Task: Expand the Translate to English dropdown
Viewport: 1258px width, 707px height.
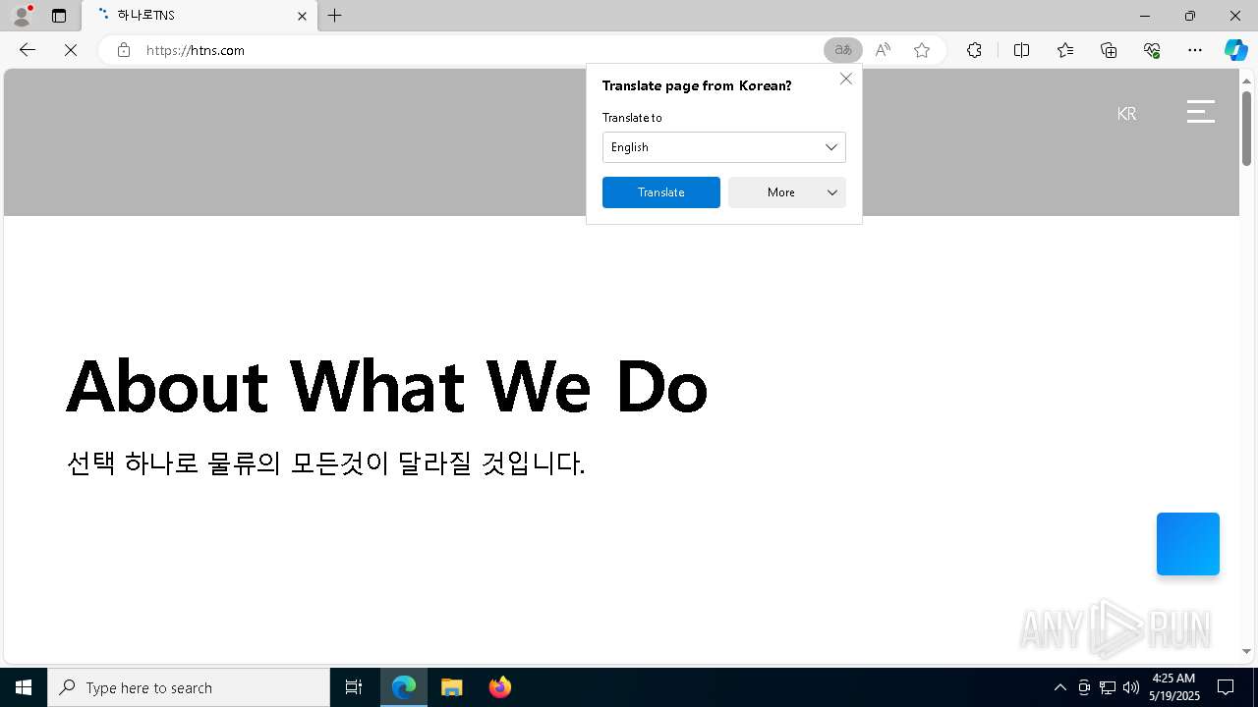Action: 724,147
